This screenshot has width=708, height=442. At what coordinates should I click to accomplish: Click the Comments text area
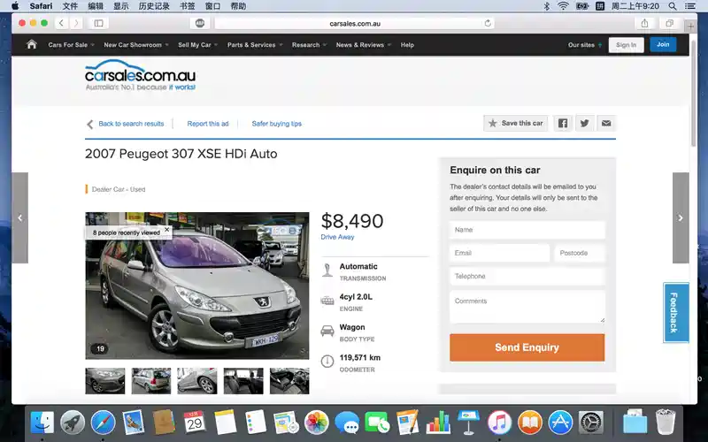pos(527,307)
